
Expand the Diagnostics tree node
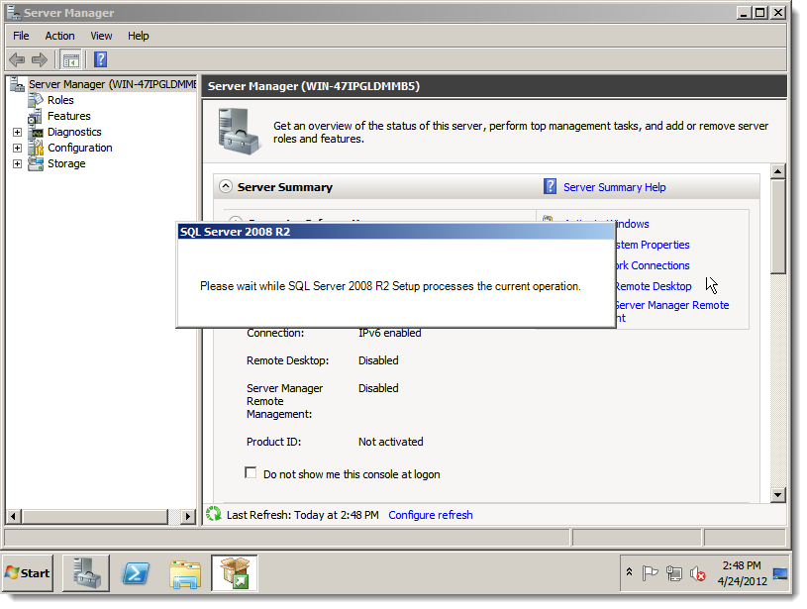(x=17, y=133)
